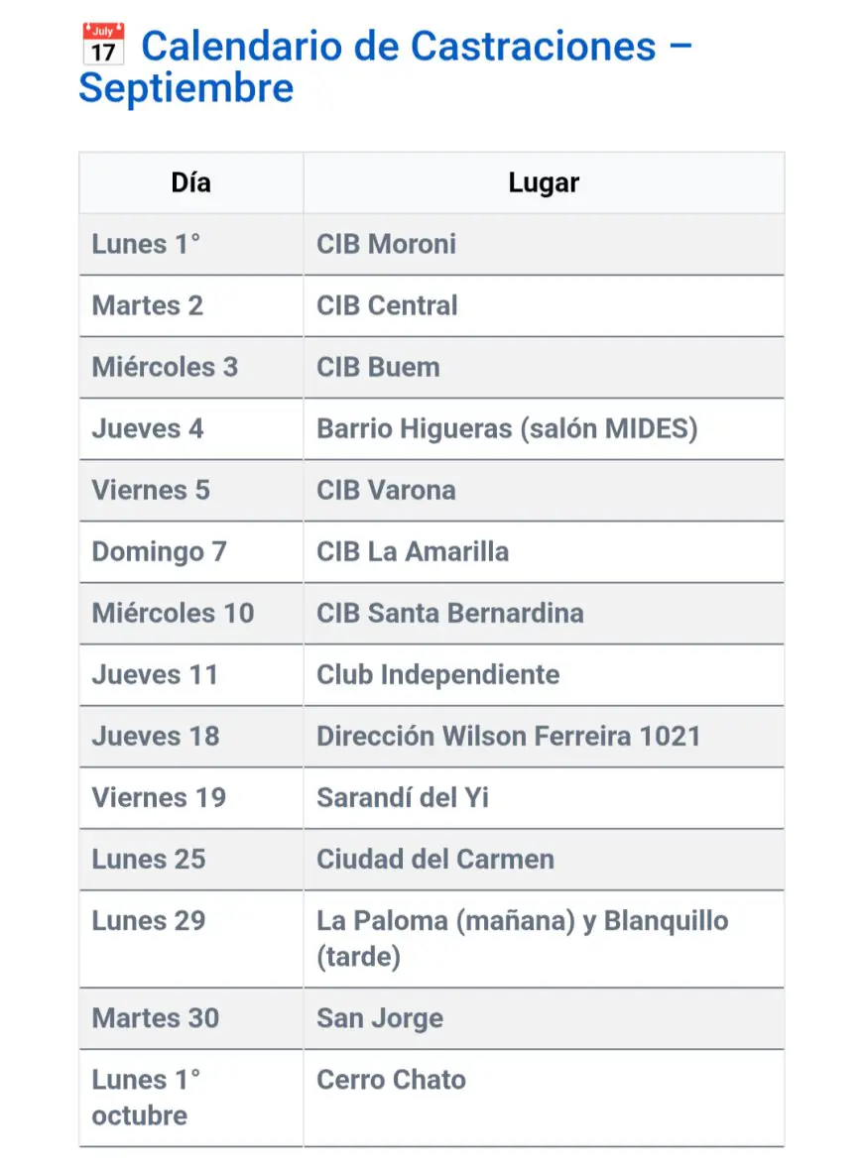Click the Día column header
This screenshot has width=863, height=1168.
click(x=190, y=182)
